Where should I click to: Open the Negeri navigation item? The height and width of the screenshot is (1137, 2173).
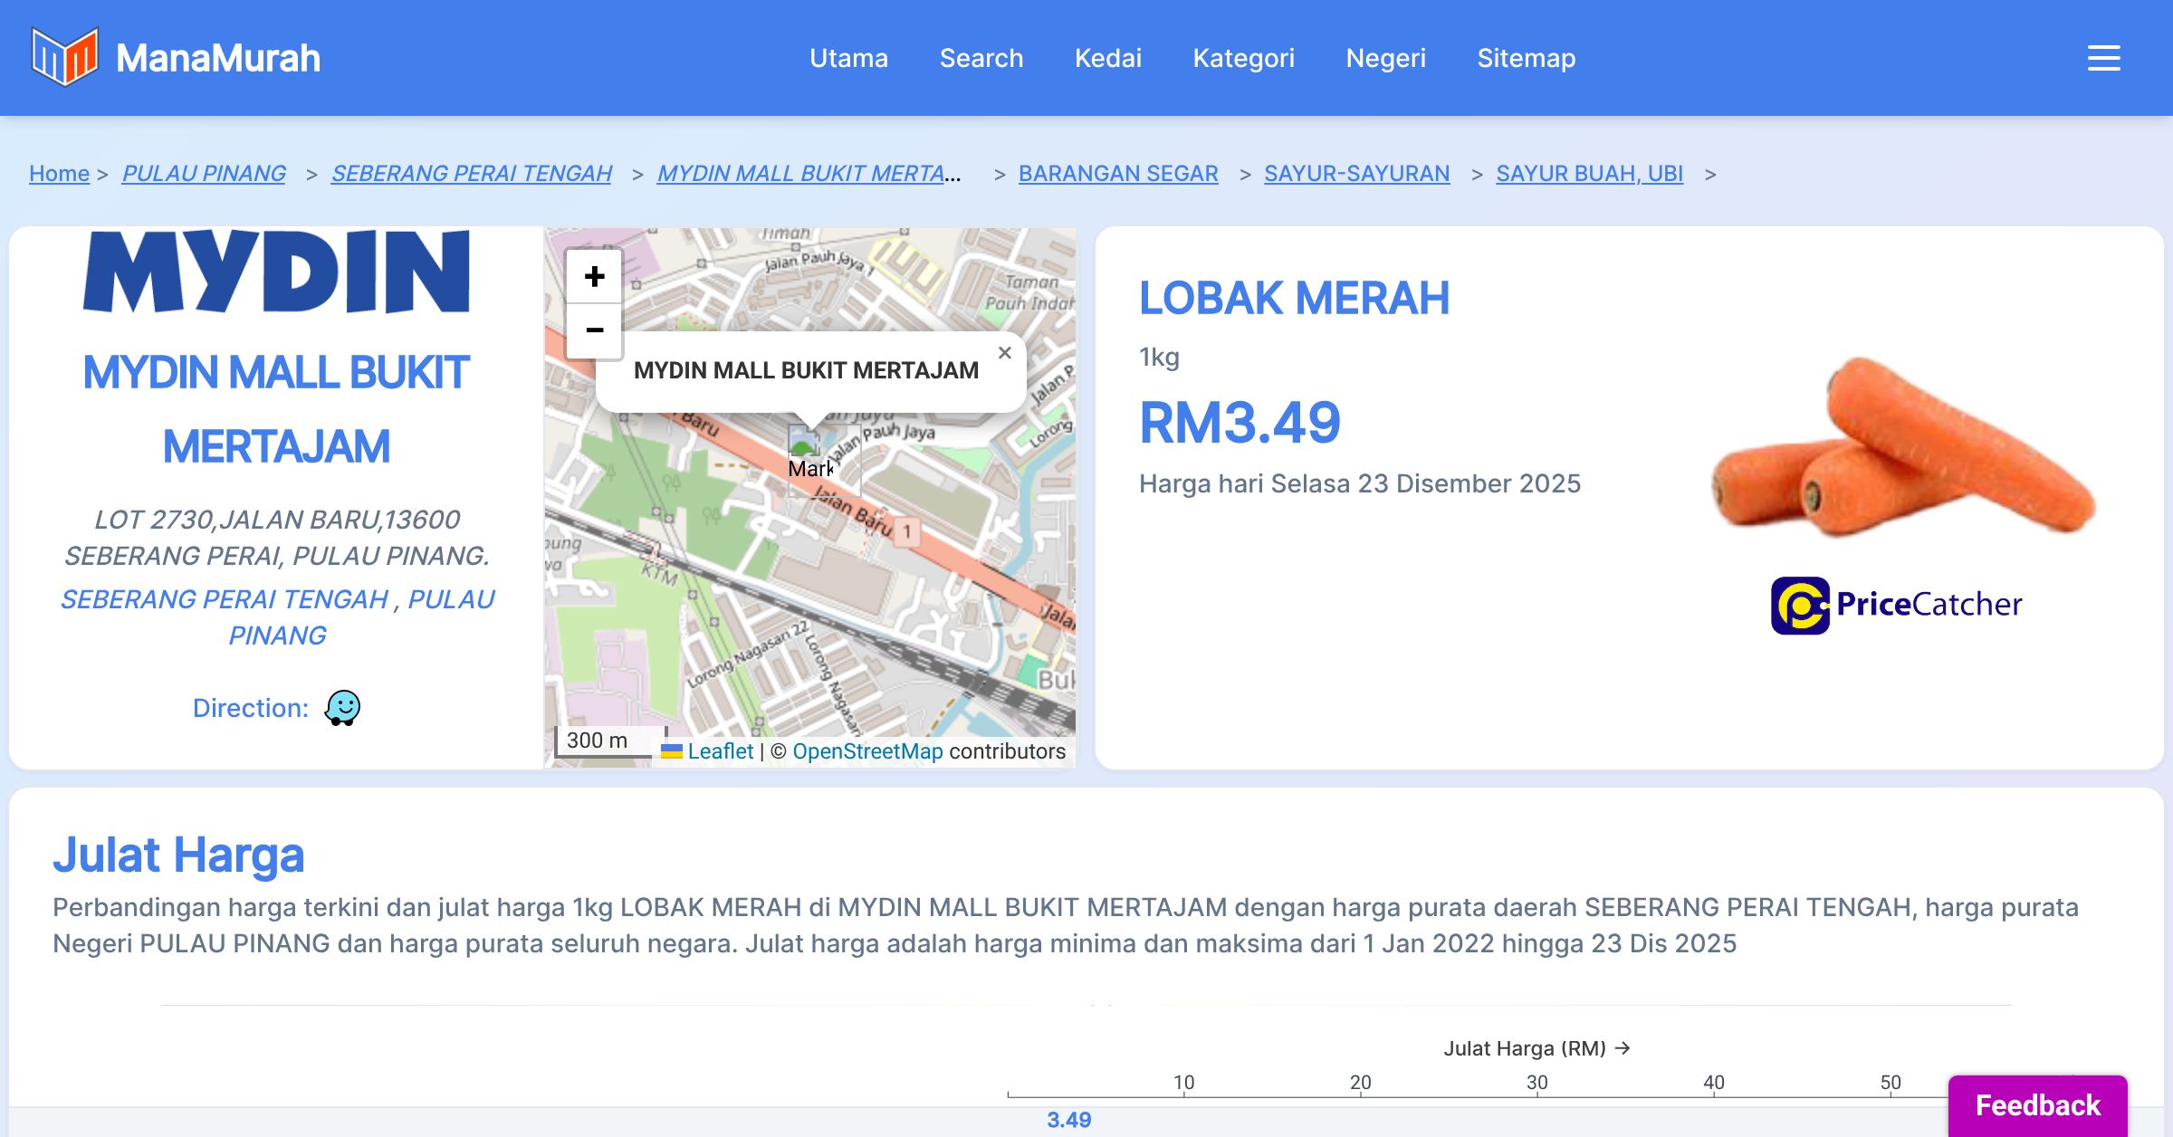1385,58
